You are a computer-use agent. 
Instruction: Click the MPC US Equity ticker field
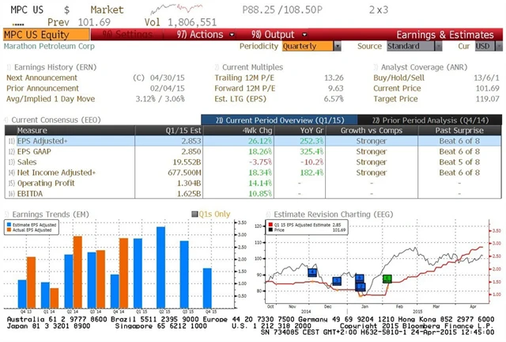click(34, 35)
